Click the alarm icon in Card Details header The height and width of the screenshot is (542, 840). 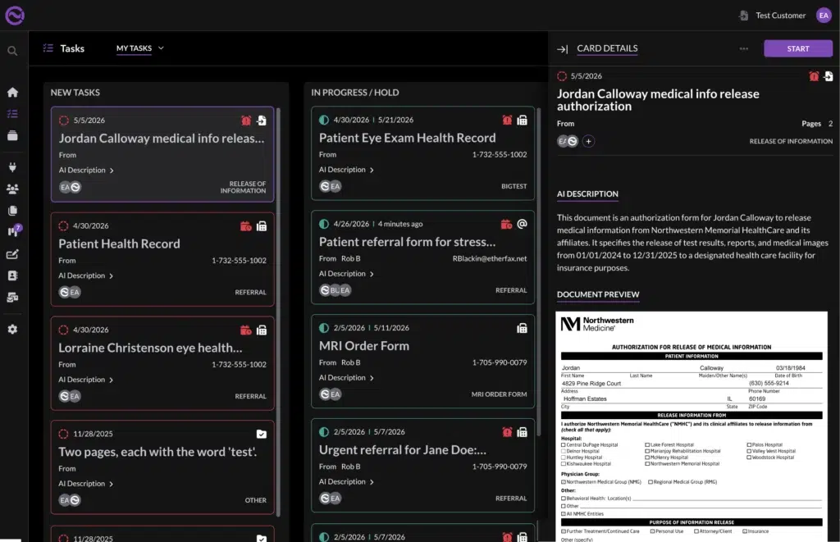(814, 76)
